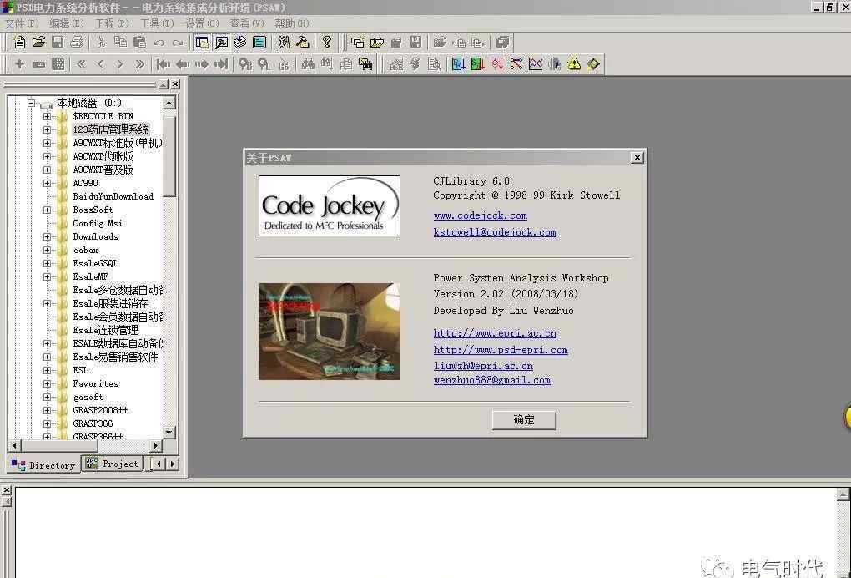The height and width of the screenshot is (578, 851).
Task: Expand the Downloads folder node
Action: click(48, 236)
